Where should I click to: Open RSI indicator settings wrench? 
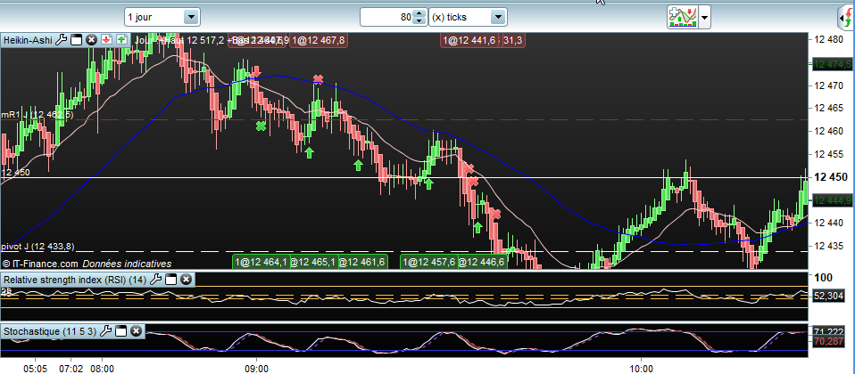pyautogui.click(x=156, y=280)
